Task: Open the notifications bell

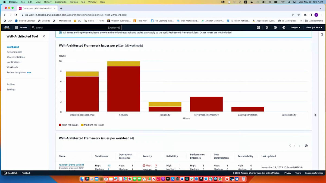Action: 267,27
